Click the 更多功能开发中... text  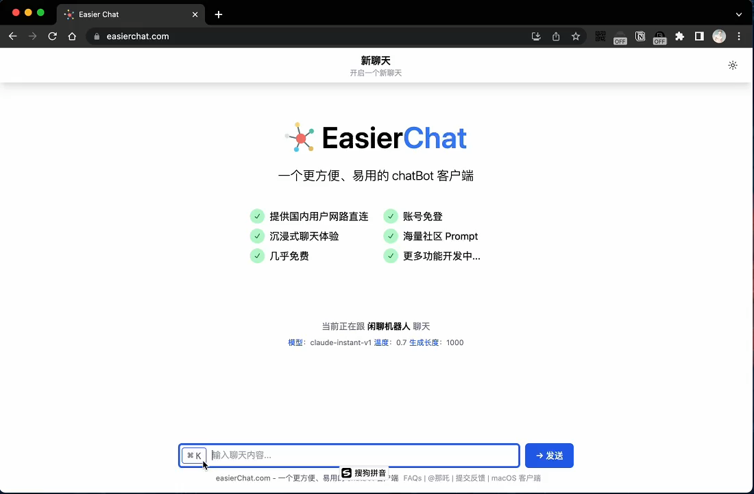pos(441,256)
